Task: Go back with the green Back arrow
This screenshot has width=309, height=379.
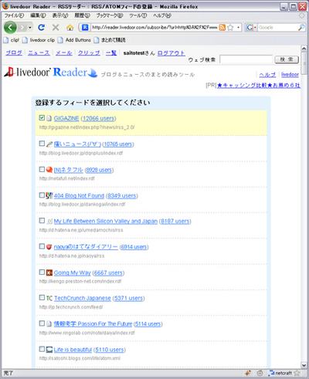Action: click(x=10, y=27)
